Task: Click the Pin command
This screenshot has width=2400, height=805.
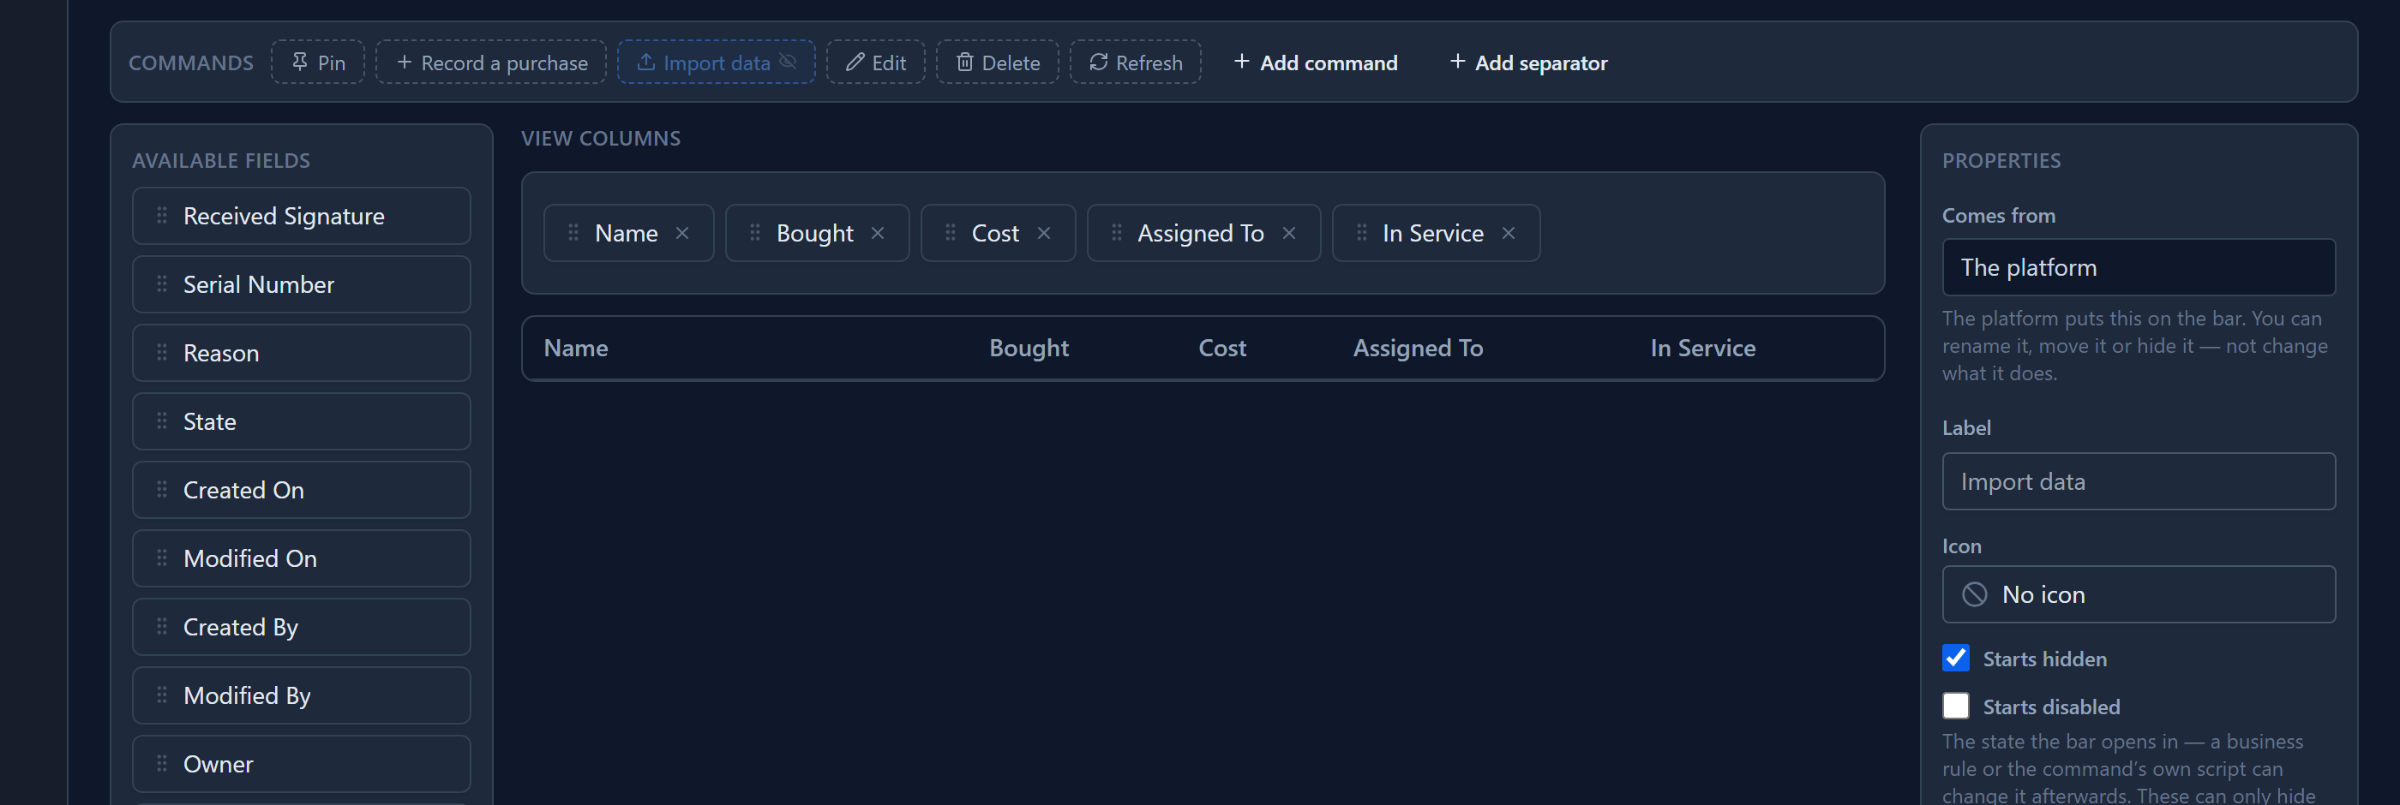Action: (x=318, y=63)
